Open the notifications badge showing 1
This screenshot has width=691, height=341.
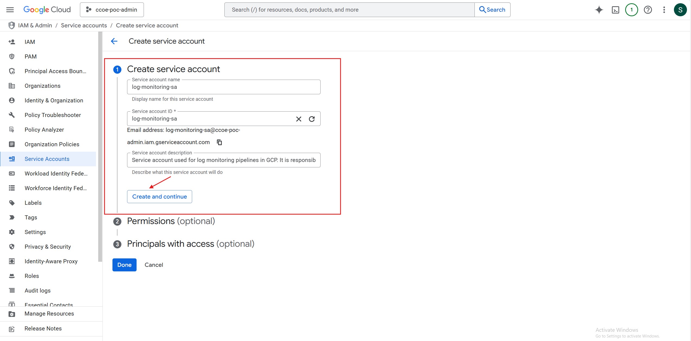[631, 10]
